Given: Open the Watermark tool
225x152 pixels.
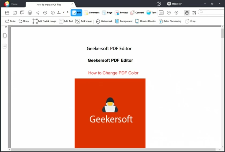Looking at the screenshot, I should pos(104,21).
